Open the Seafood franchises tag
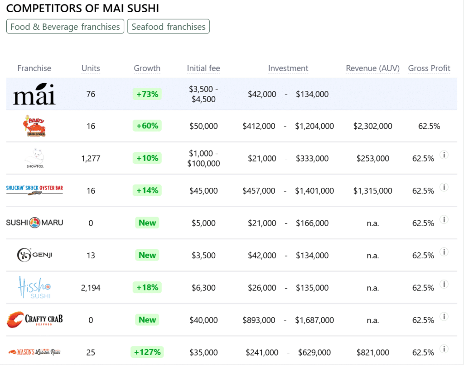This screenshot has height=365, width=464. click(169, 27)
